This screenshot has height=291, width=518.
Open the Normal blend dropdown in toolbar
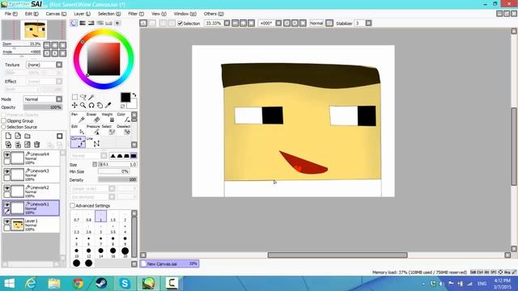point(329,23)
